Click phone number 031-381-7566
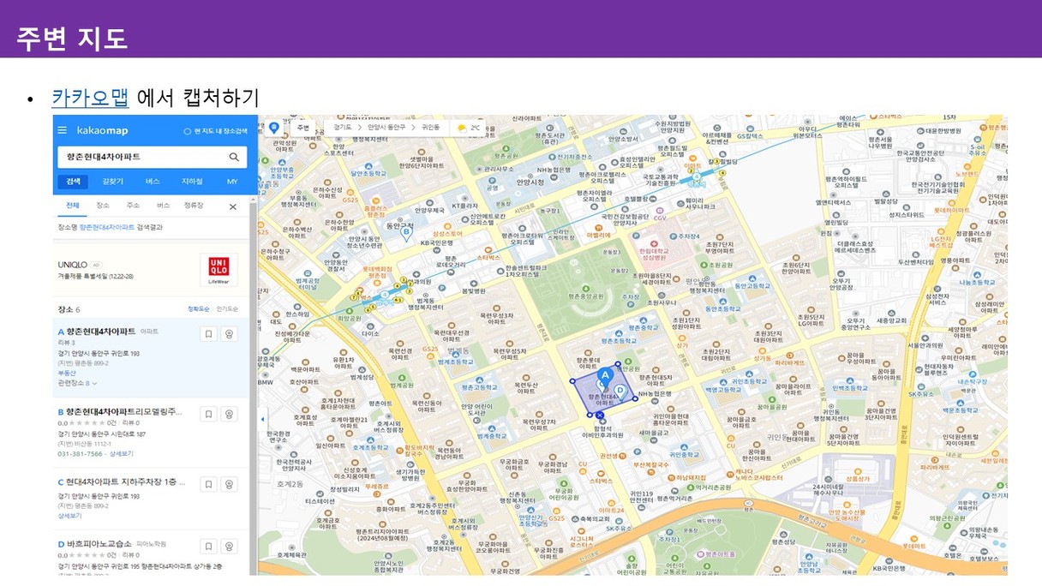Screen dimensions: 1042x586 81,453
